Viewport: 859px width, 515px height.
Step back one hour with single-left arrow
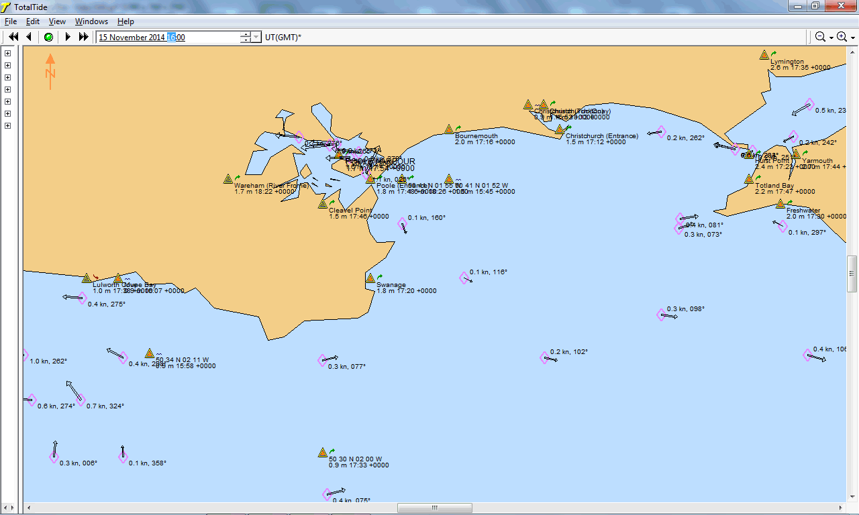[29, 37]
